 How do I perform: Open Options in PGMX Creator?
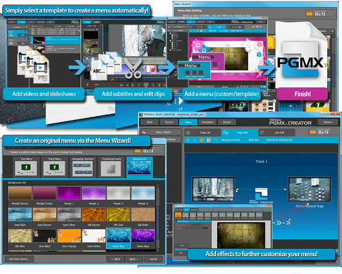click(328, 122)
